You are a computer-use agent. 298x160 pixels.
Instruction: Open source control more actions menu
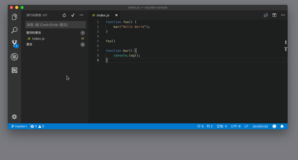tap(81, 15)
